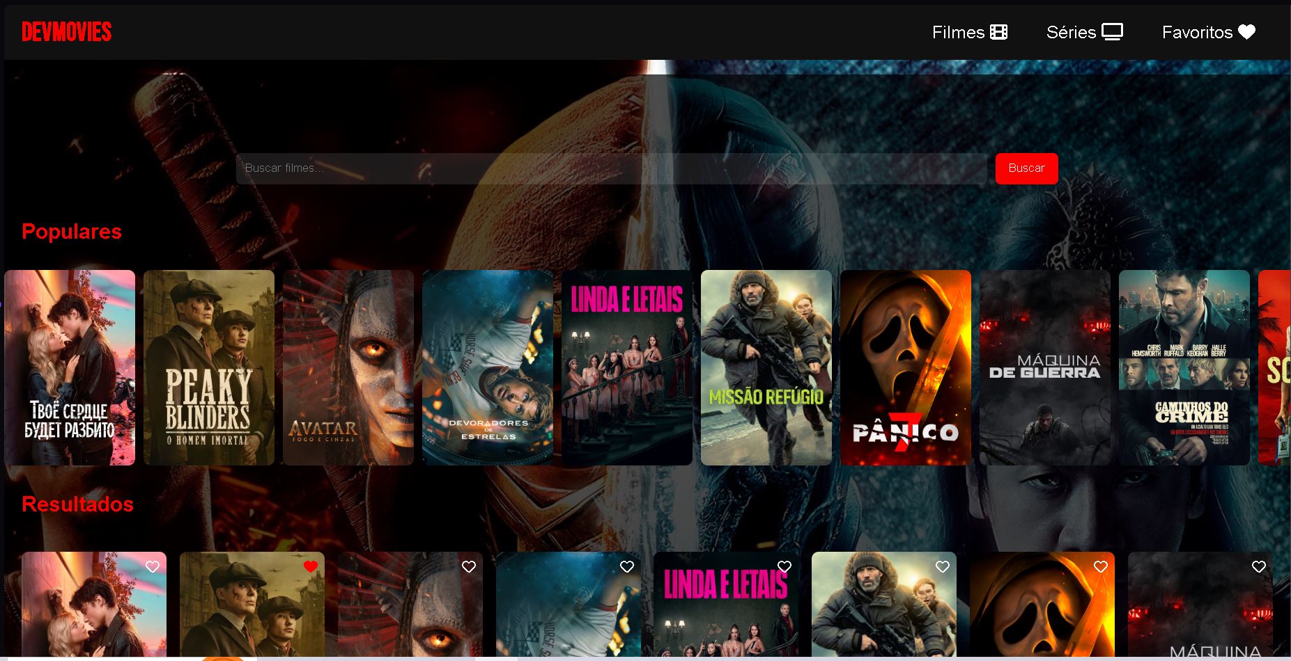Image resolution: width=1291 pixels, height=661 pixels.
Task: Click the Buscar filmes search field
Action: point(611,168)
